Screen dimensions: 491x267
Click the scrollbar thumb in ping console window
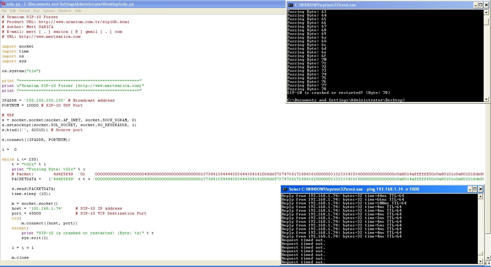click(480, 253)
